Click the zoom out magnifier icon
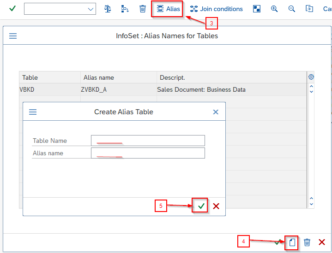Screen dimensions: 332x253 pyautogui.click(x=291, y=9)
